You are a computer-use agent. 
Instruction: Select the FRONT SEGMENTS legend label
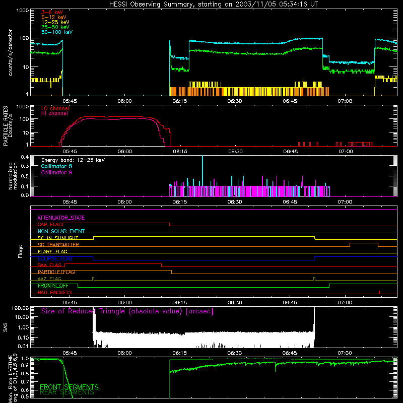[69, 387]
